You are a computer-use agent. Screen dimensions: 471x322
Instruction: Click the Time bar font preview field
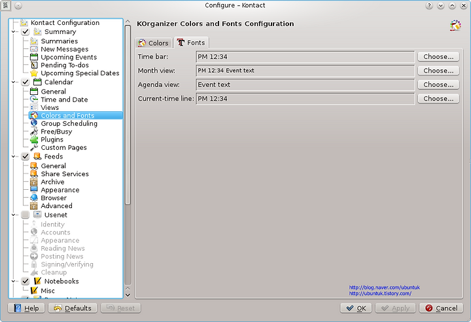(x=305, y=56)
